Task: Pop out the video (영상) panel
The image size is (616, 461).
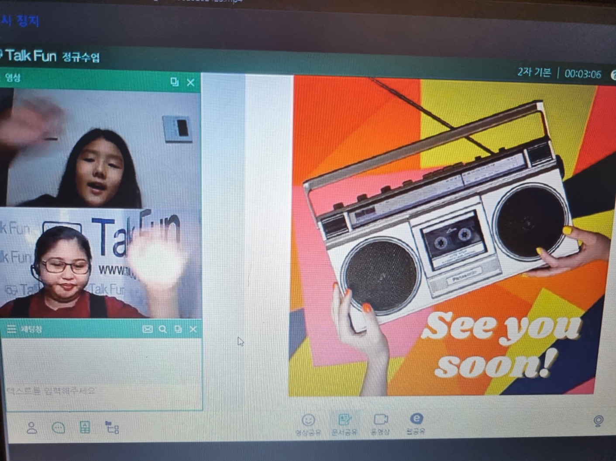Action: point(175,82)
